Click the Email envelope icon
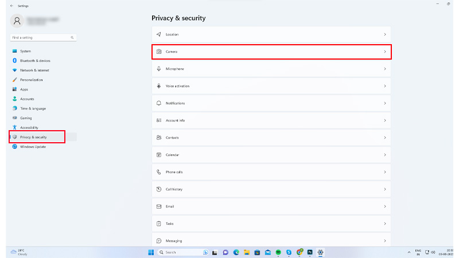 (159, 206)
